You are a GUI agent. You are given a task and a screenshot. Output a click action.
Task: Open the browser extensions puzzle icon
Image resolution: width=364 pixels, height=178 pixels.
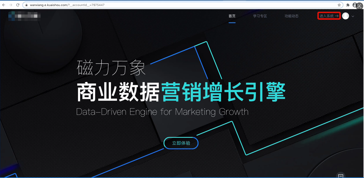(348, 5)
